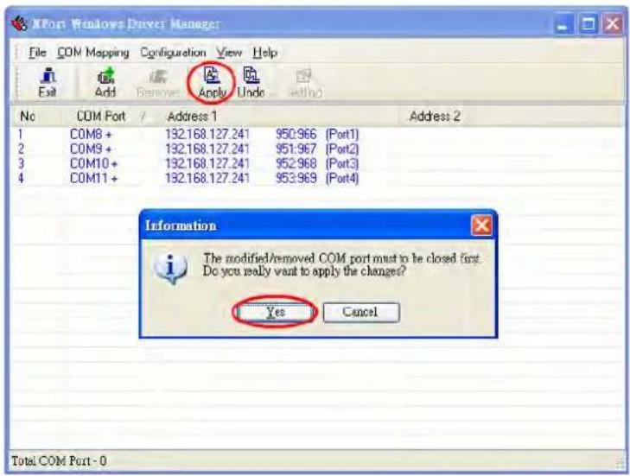Maximize the Driver Manager window
The image size is (630, 476).
[x=588, y=24]
